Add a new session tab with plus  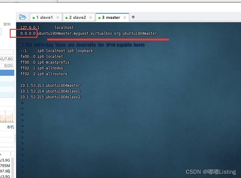[133, 17]
